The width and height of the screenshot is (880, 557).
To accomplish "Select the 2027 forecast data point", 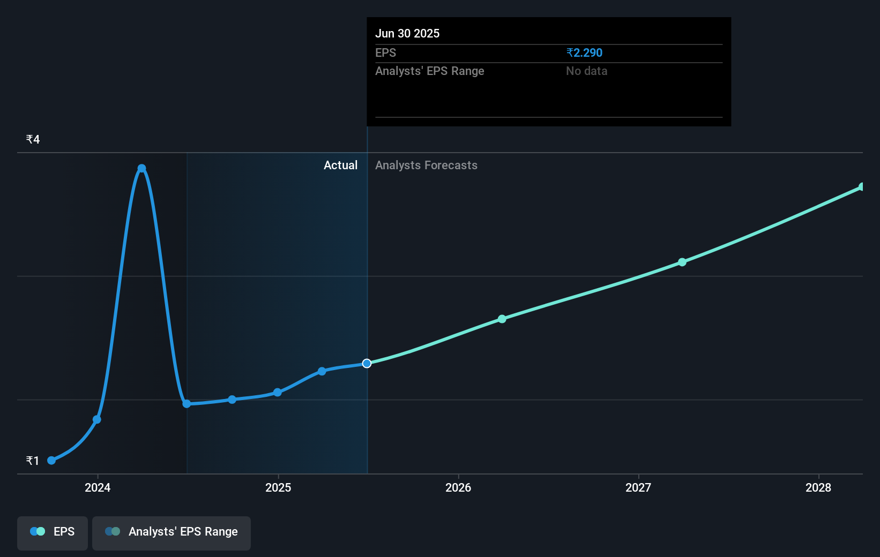I will click(682, 262).
